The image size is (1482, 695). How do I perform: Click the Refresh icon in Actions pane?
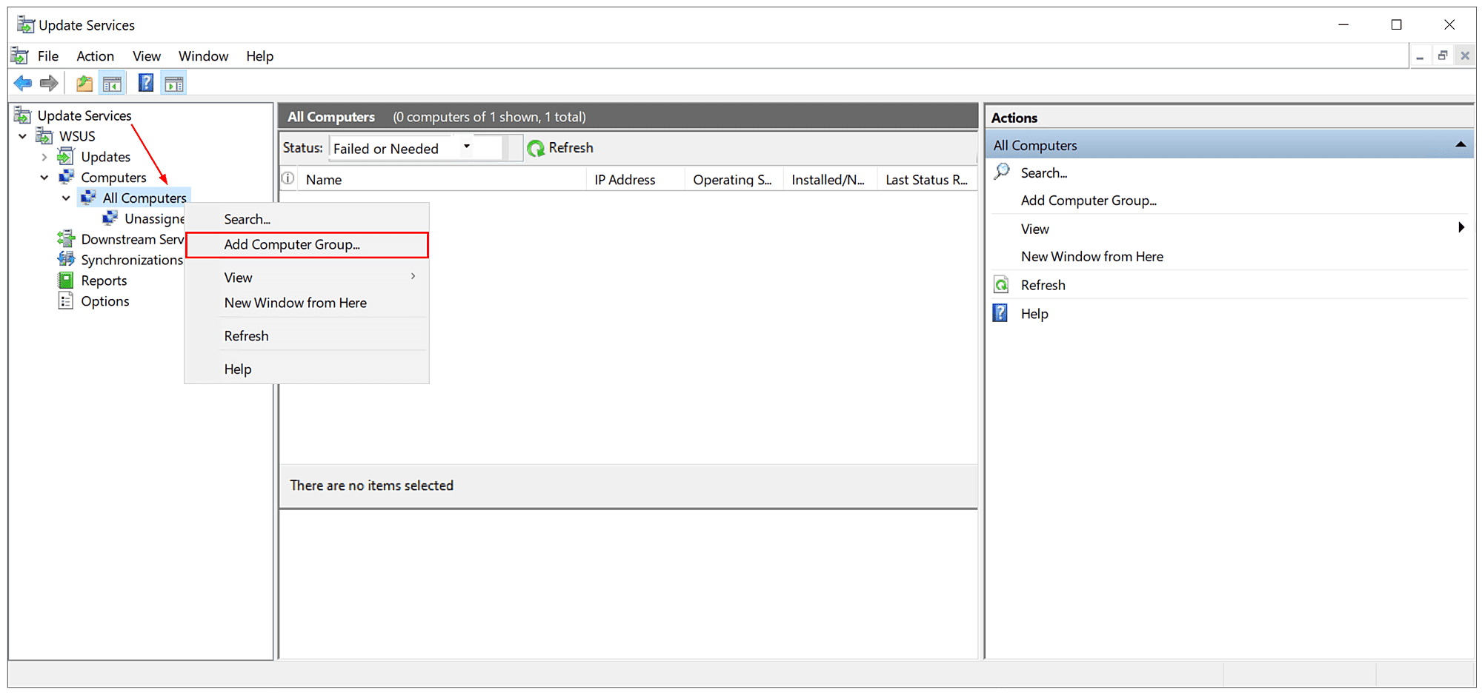pyautogui.click(x=1001, y=285)
